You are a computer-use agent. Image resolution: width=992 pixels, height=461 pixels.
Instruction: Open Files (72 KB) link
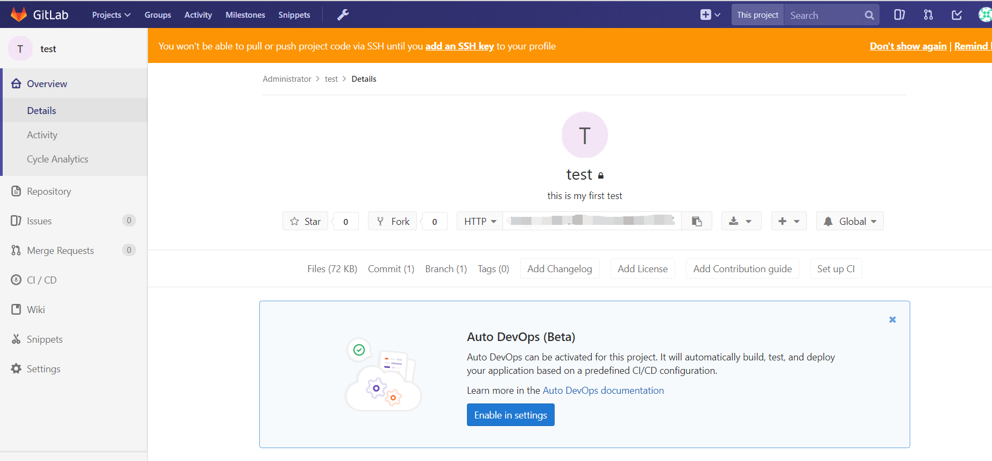click(x=332, y=269)
